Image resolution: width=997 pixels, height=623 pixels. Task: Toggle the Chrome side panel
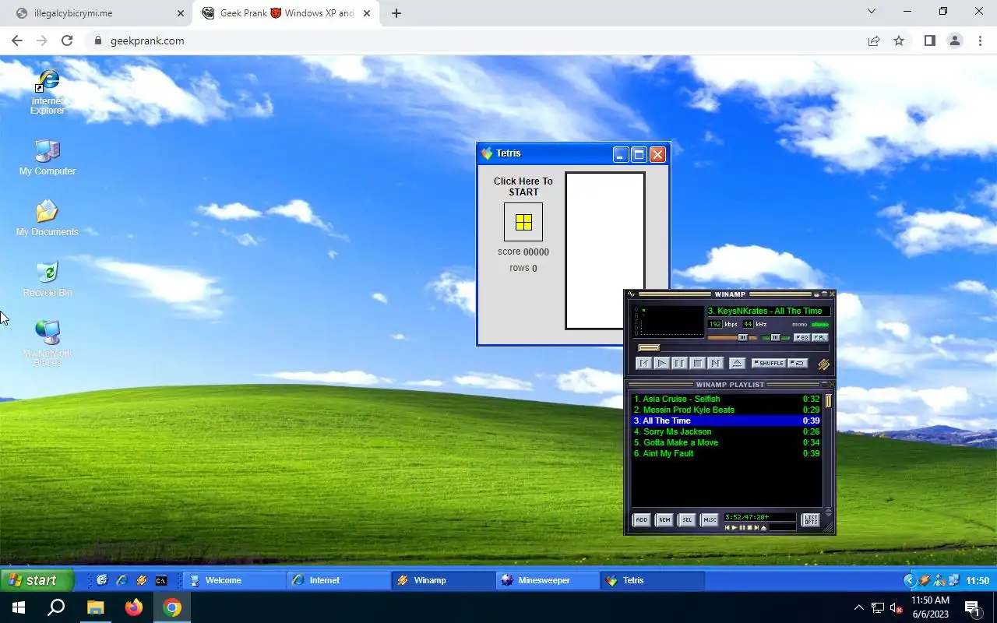click(929, 40)
